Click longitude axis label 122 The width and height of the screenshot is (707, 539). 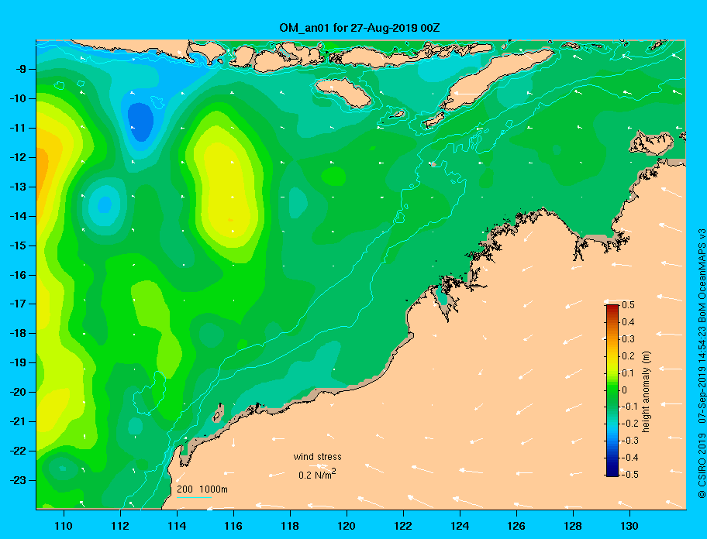point(403,526)
